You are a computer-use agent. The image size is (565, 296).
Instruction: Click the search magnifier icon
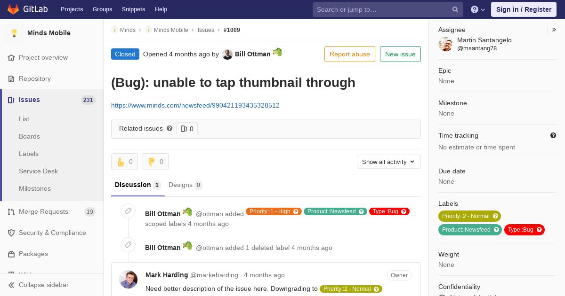click(455, 9)
